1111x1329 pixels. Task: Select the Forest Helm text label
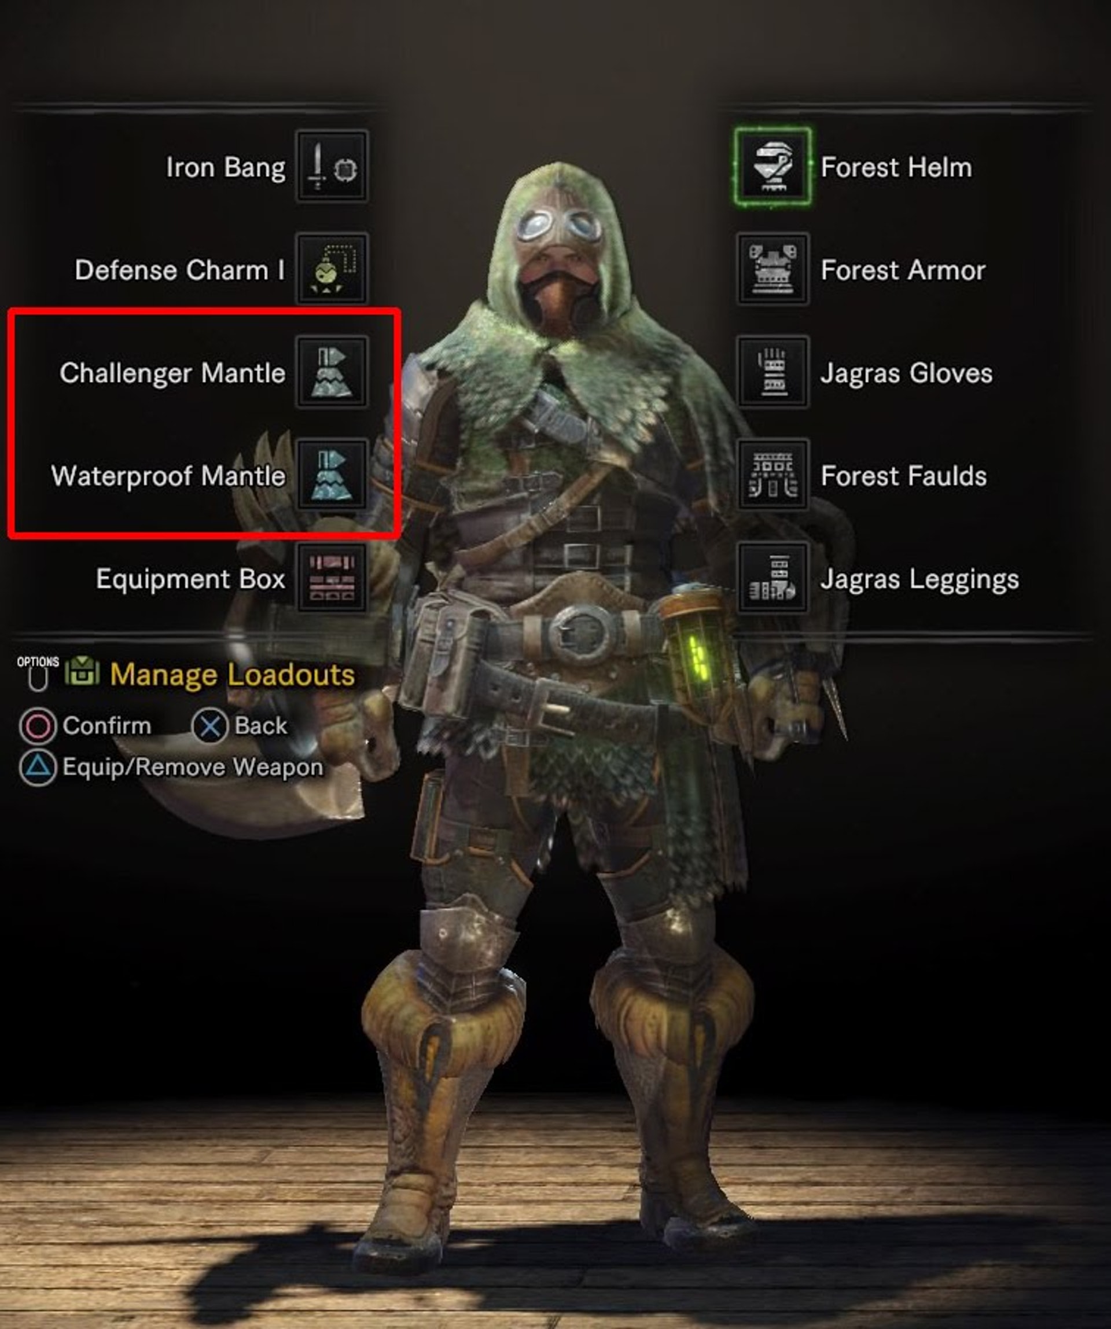(x=896, y=168)
